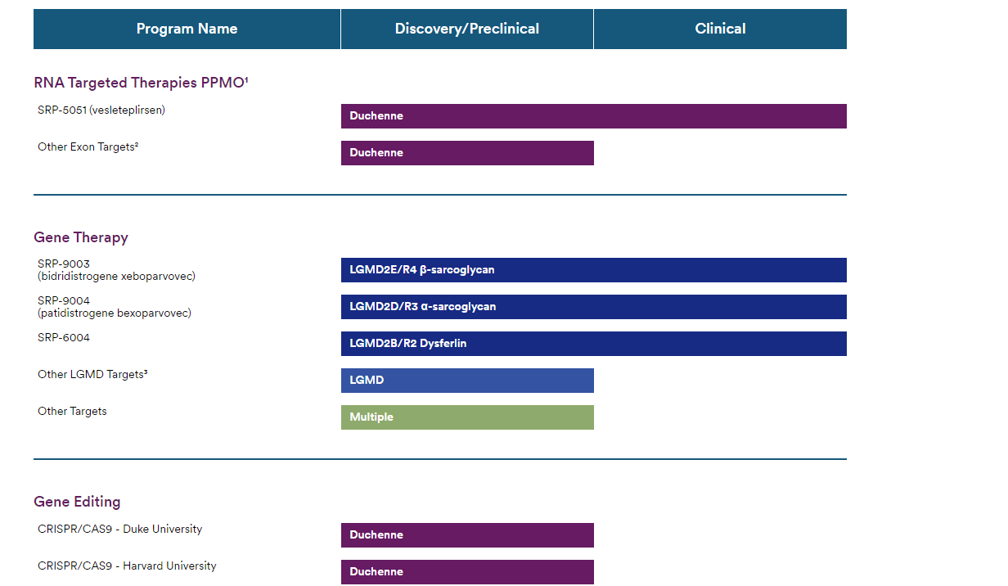Select the Other LGMD Targets label
1008x586 pixels.
tap(92, 374)
